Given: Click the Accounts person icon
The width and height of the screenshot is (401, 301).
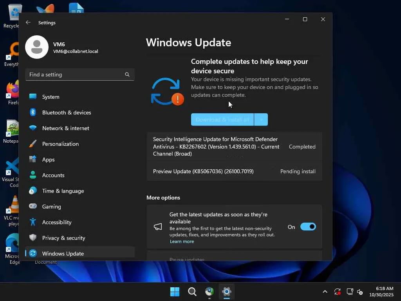Looking at the screenshot, I should pyautogui.click(x=33, y=175).
